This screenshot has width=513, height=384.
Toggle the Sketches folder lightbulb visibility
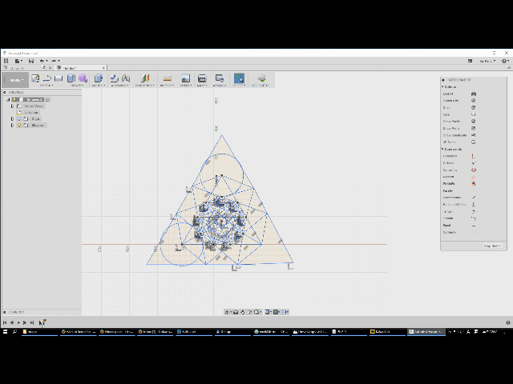point(19,125)
